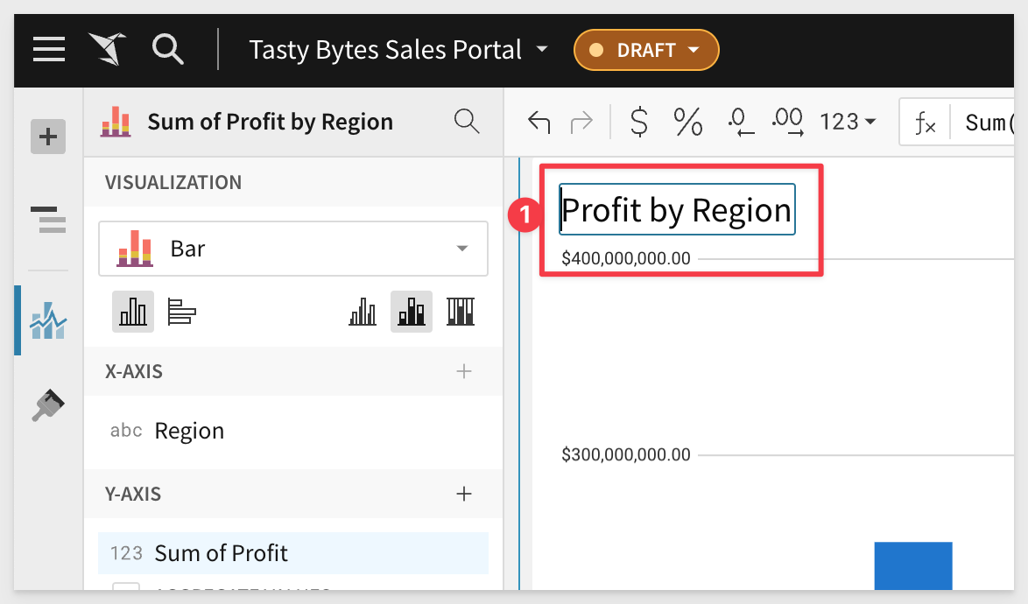Select vertical bar orientation
The image size is (1028, 604).
[x=133, y=312]
